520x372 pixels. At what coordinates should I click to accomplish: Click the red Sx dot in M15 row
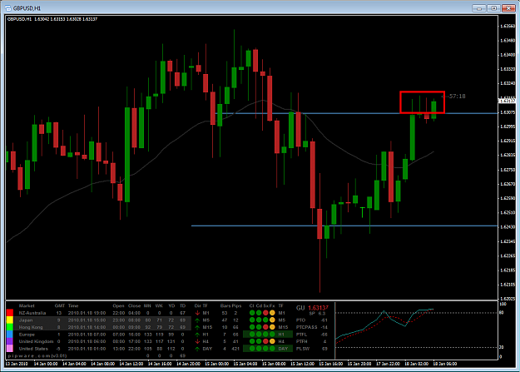[265, 327]
